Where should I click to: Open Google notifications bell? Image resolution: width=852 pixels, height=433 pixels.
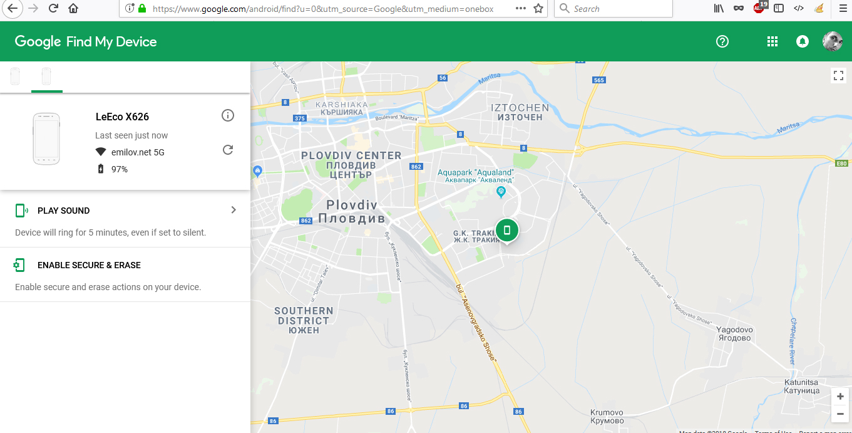tap(802, 41)
